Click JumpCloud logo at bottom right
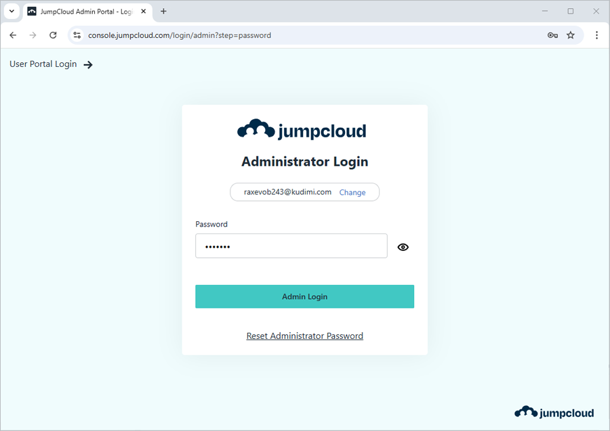This screenshot has height=431, width=610. [x=554, y=412]
